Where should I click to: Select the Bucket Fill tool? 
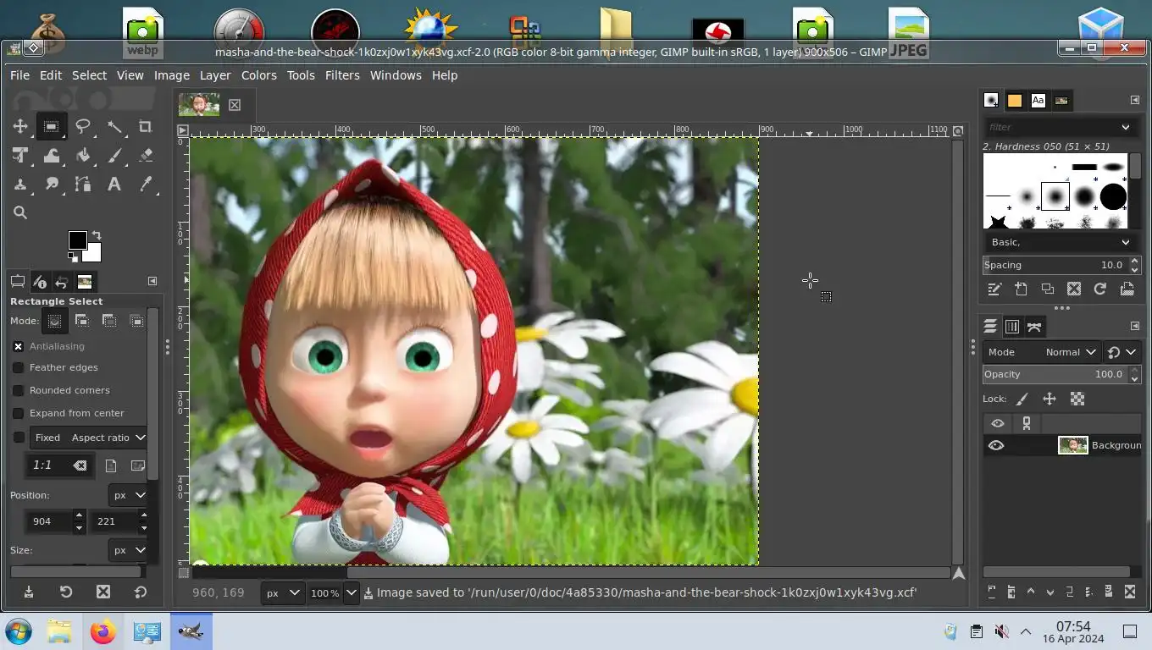(83, 156)
